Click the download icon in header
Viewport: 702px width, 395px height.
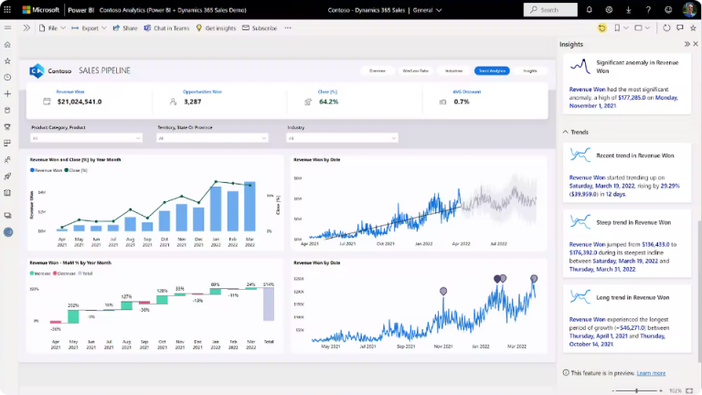[x=628, y=9]
